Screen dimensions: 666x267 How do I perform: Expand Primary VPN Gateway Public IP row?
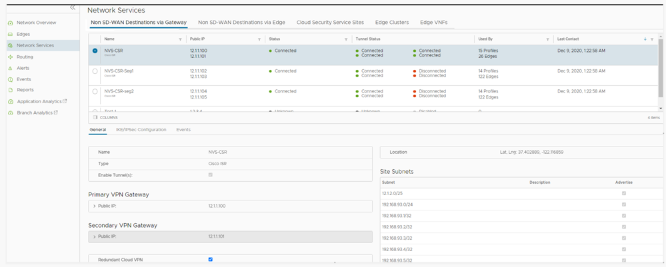tap(94, 206)
